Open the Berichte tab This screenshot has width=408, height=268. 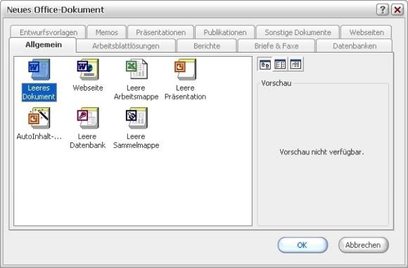[x=207, y=46]
